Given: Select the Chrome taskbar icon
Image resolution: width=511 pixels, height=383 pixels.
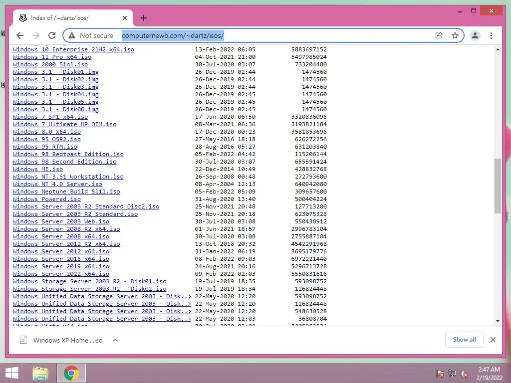Looking at the screenshot, I should pos(71,373).
